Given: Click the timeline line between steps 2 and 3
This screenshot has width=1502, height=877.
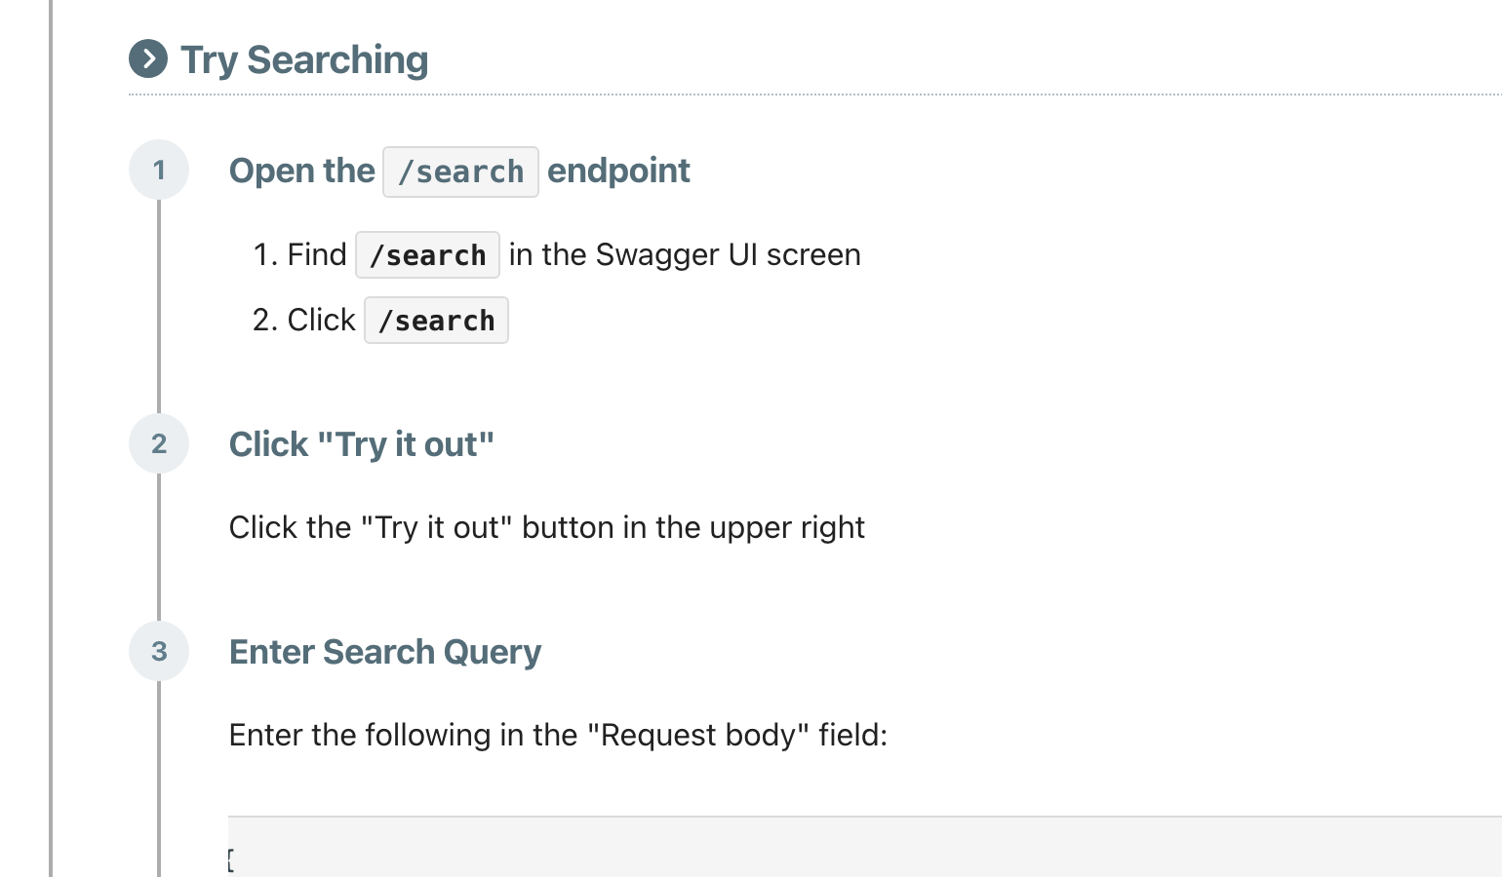Looking at the screenshot, I should [159, 548].
